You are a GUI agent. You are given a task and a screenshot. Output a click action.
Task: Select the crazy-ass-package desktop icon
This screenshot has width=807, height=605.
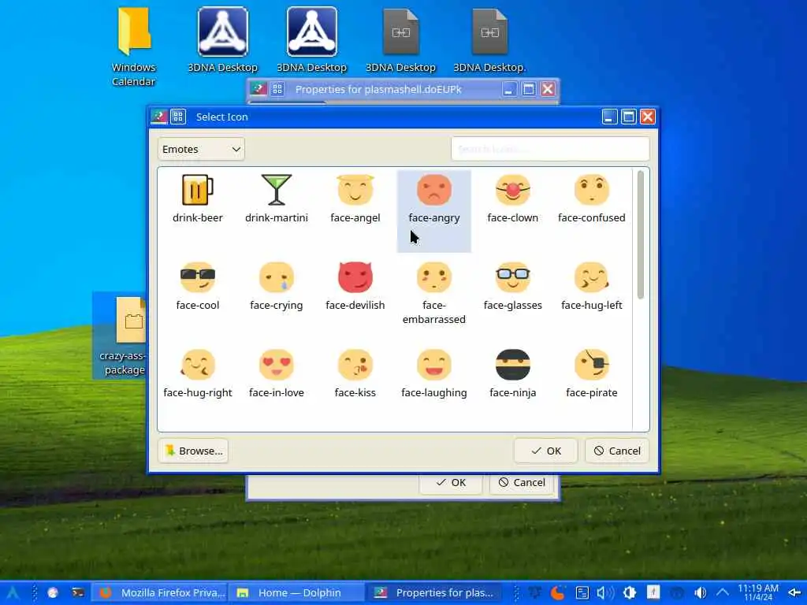[x=121, y=336]
